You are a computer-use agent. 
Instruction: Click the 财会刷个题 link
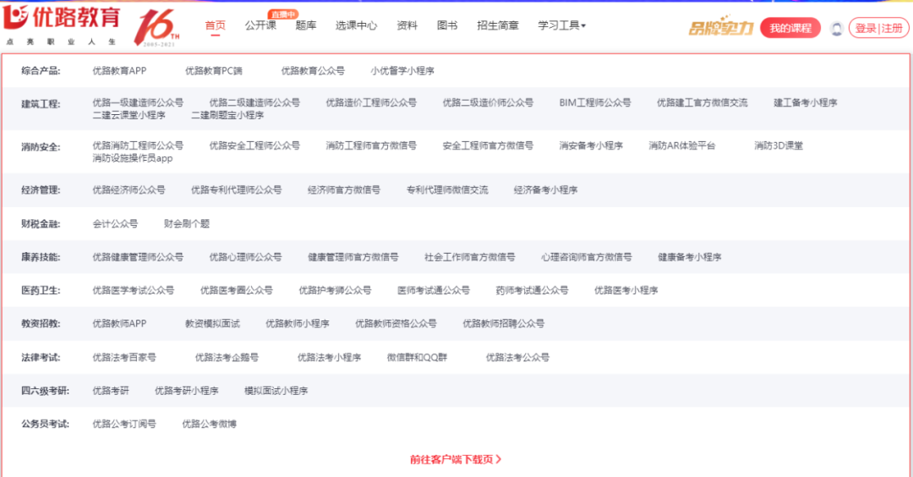pyautogui.click(x=187, y=224)
